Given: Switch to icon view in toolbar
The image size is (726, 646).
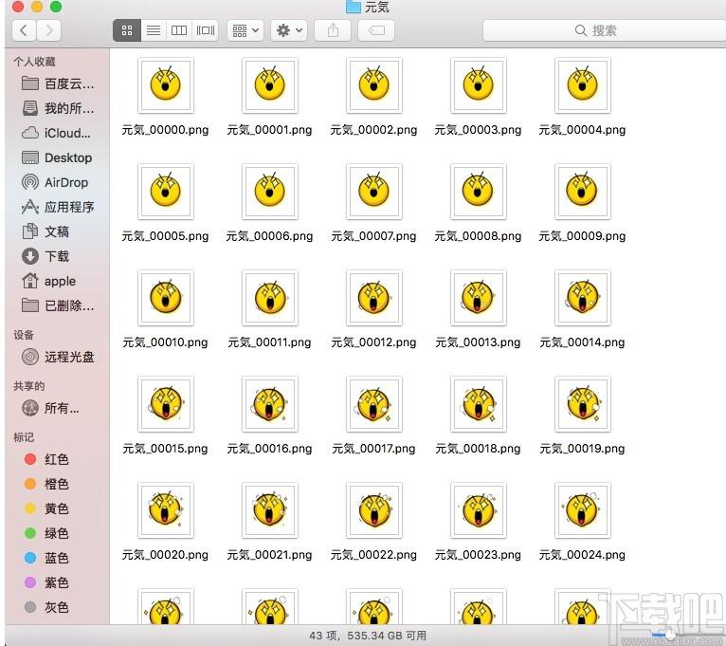Looking at the screenshot, I should tap(126, 30).
